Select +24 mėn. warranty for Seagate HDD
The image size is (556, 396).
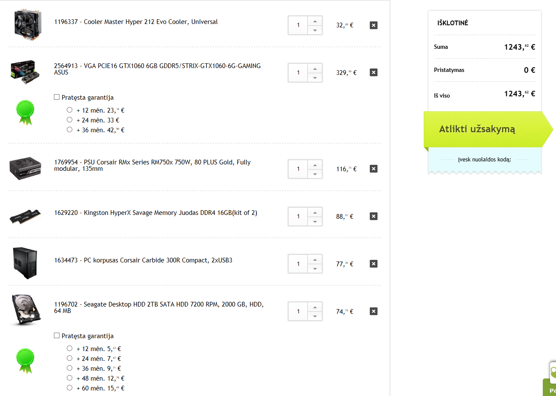pyautogui.click(x=69, y=358)
